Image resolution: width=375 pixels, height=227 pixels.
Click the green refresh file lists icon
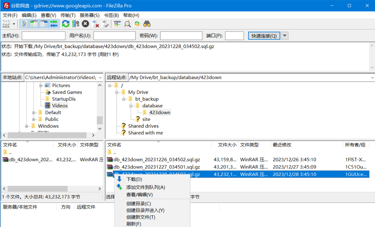[x=65, y=24]
